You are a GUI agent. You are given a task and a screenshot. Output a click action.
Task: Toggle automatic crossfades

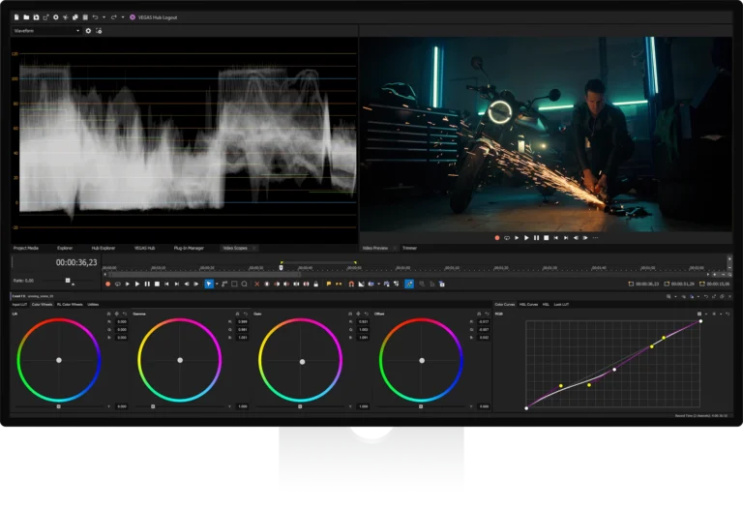(361, 284)
